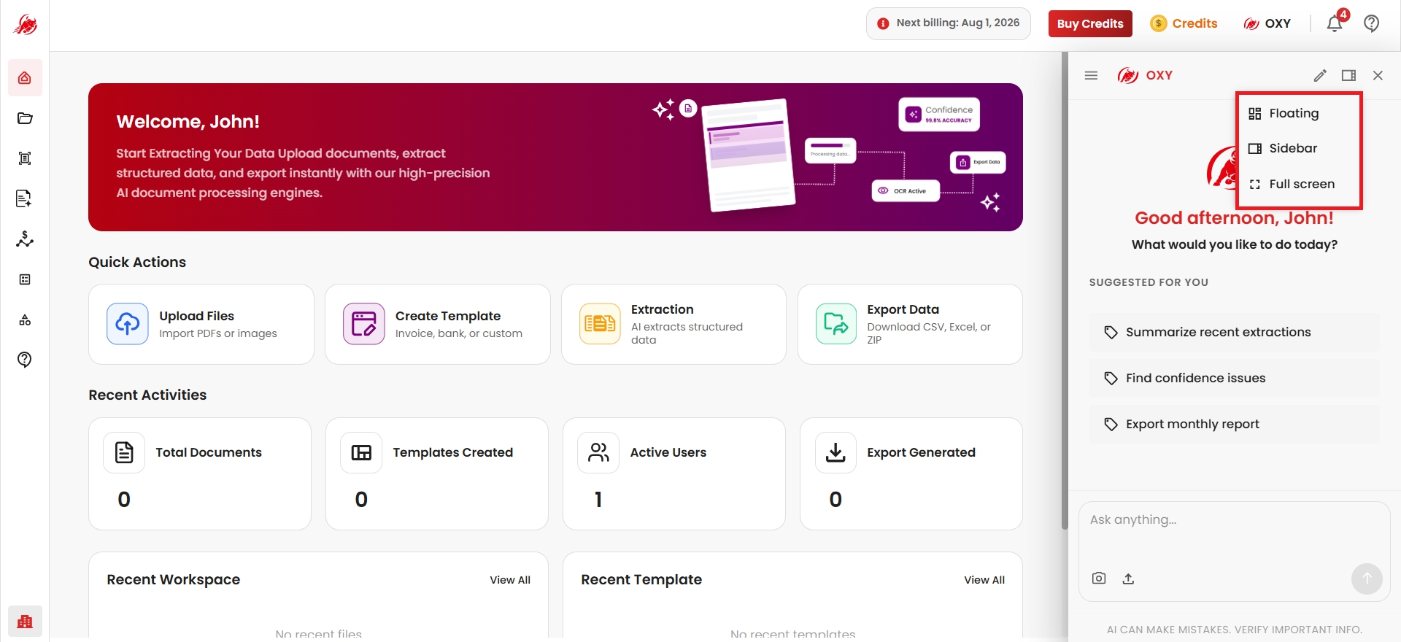
Task: Click the Extraction card icon
Action: (x=600, y=324)
